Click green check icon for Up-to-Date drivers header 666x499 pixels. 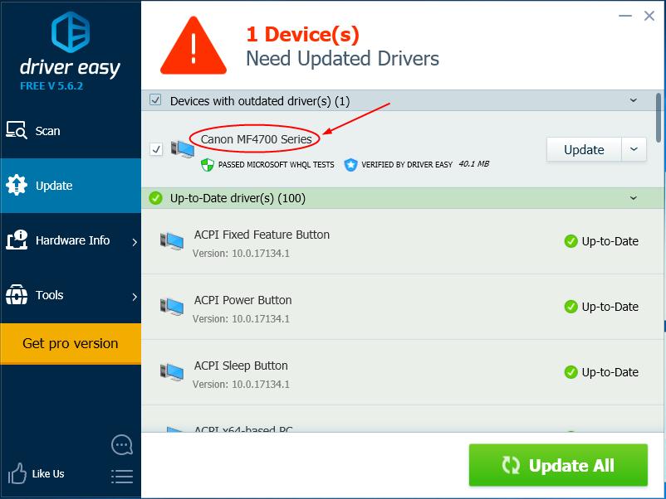[x=155, y=198]
